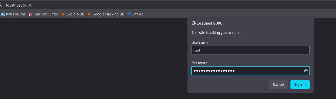Open the OffSec bookmark label
The image size is (336, 99).
tap(138, 14)
